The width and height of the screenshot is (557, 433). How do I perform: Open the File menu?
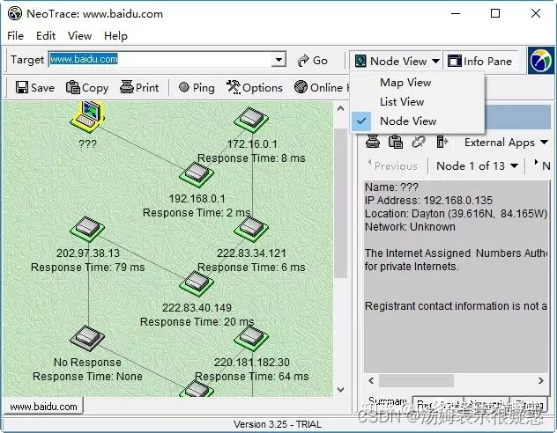tap(15, 36)
